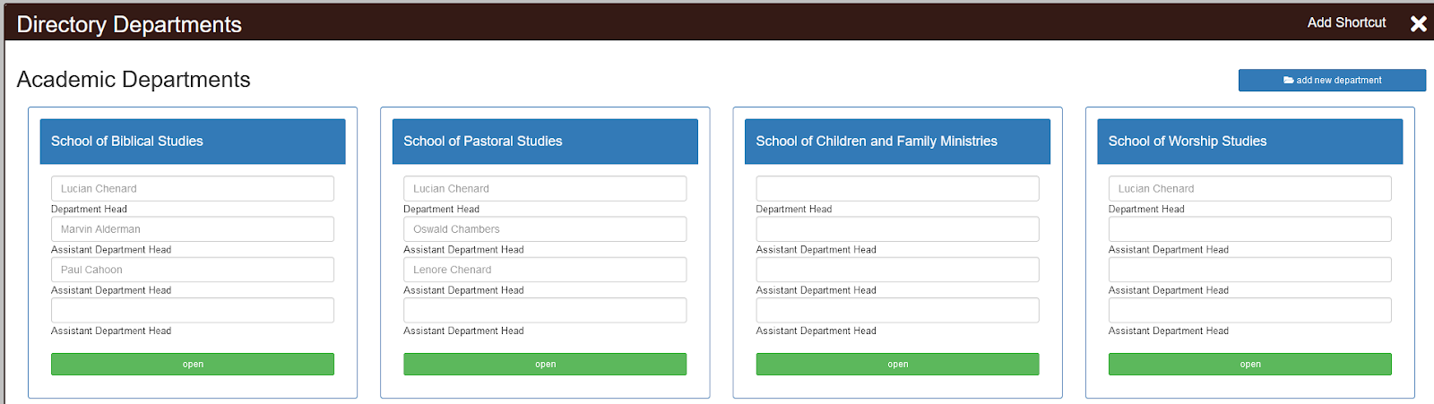Click Add Shortcut link
Screen dimensions: 1434x404
tap(1346, 22)
